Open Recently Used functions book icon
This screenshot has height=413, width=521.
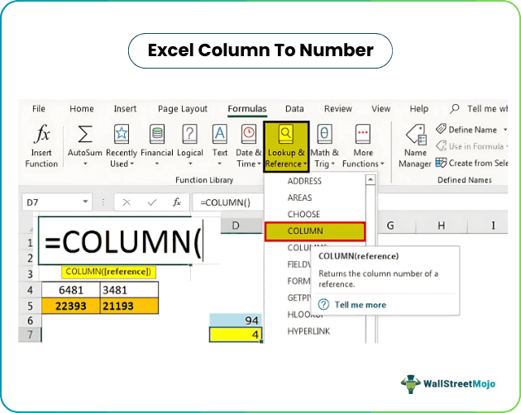tap(122, 134)
